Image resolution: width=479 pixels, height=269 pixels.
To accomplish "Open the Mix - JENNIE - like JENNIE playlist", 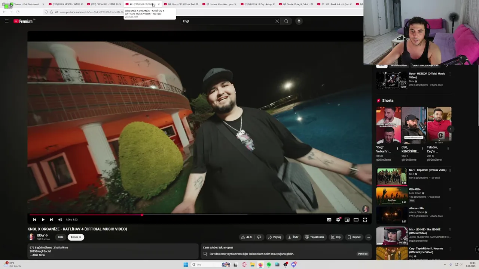I will click(391, 236).
